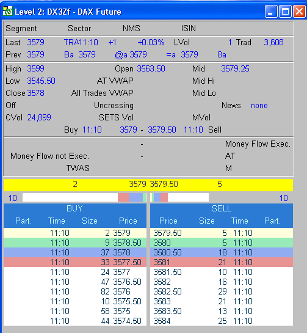Screen dimensions: 307x333
Task: Click the 'Money Flow not Exec.' label
Action: click(x=49, y=156)
